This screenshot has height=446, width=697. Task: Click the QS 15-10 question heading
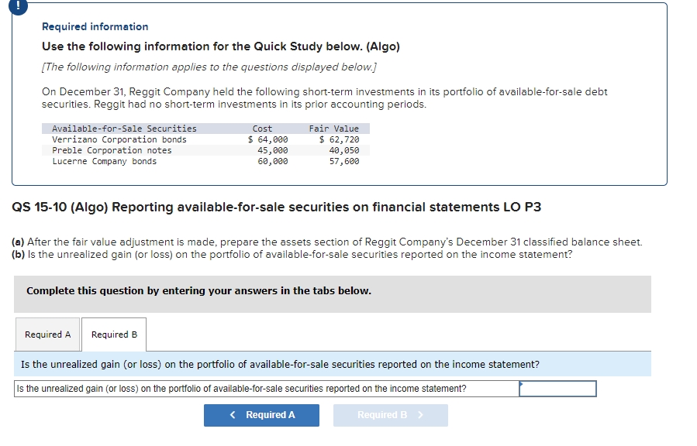(277, 208)
